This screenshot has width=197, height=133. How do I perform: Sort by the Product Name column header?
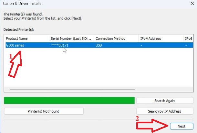coord(26,39)
